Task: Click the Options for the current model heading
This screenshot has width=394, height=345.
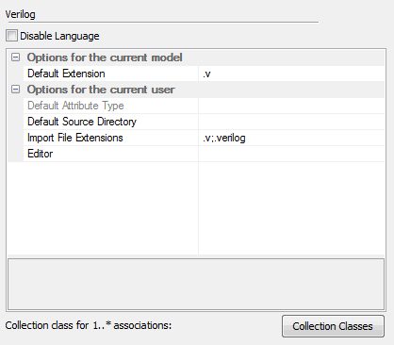Action: 105,57
